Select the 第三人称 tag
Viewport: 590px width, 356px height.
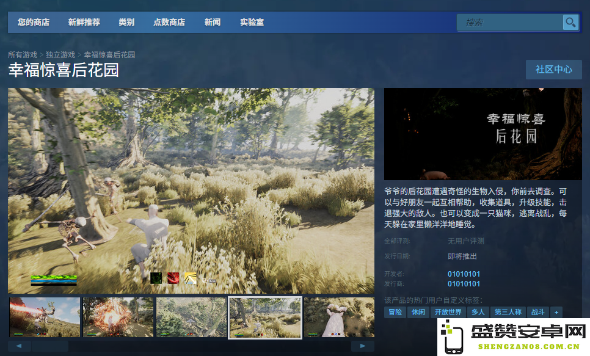508,312
